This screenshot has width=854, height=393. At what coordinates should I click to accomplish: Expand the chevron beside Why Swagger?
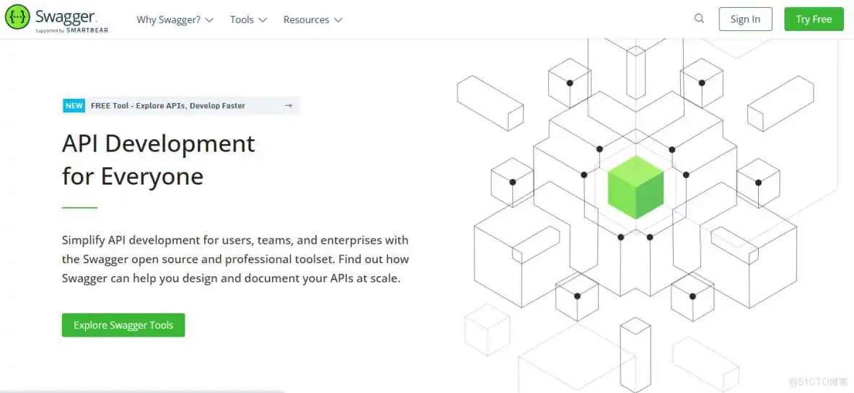coord(210,20)
